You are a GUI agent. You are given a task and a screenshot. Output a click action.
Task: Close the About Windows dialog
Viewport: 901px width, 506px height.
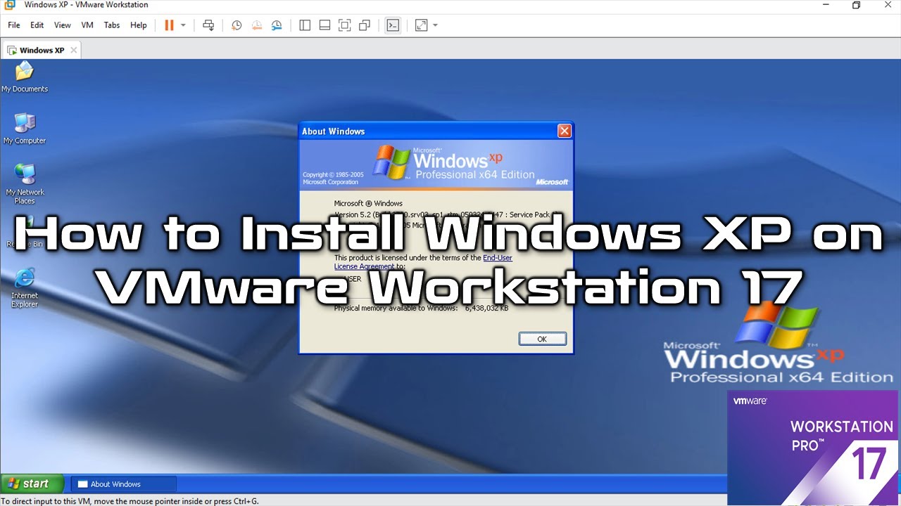pyautogui.click(x=564, y=131)
